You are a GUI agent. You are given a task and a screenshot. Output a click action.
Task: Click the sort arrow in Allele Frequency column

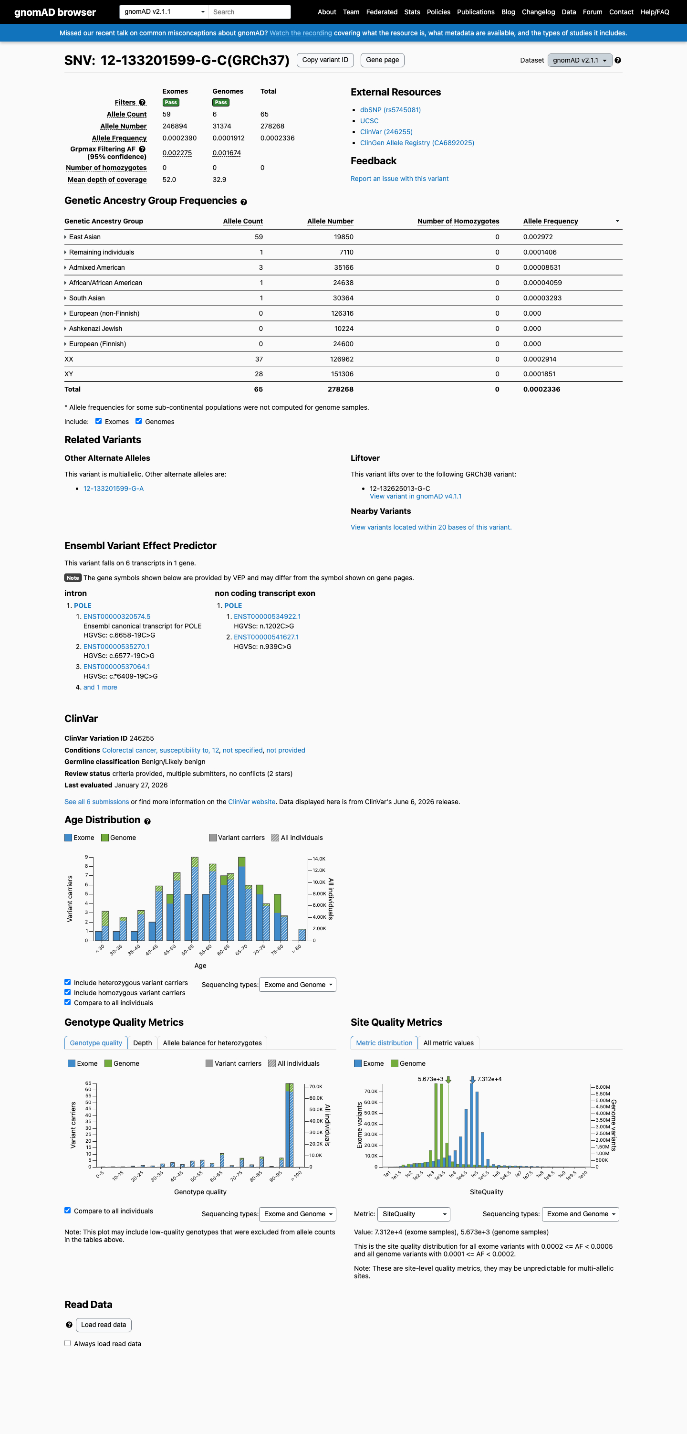click(617, 222)
